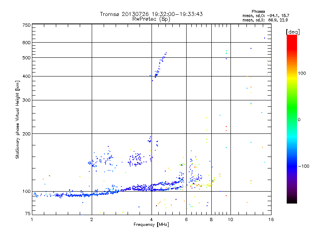Click the y-axis tick label "500"

pos(26,58)
